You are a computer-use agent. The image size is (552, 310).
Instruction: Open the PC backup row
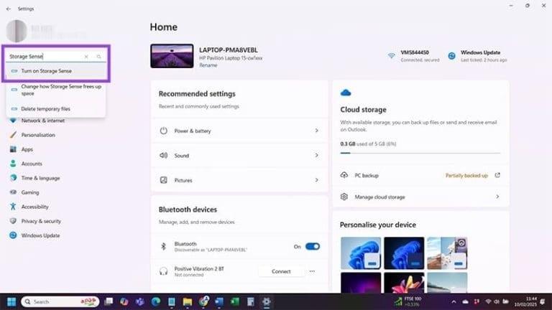coord(420,175)
